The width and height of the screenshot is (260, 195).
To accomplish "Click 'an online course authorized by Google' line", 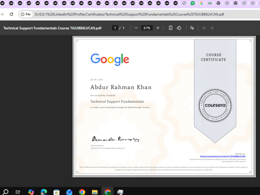I will click(120, 107).
